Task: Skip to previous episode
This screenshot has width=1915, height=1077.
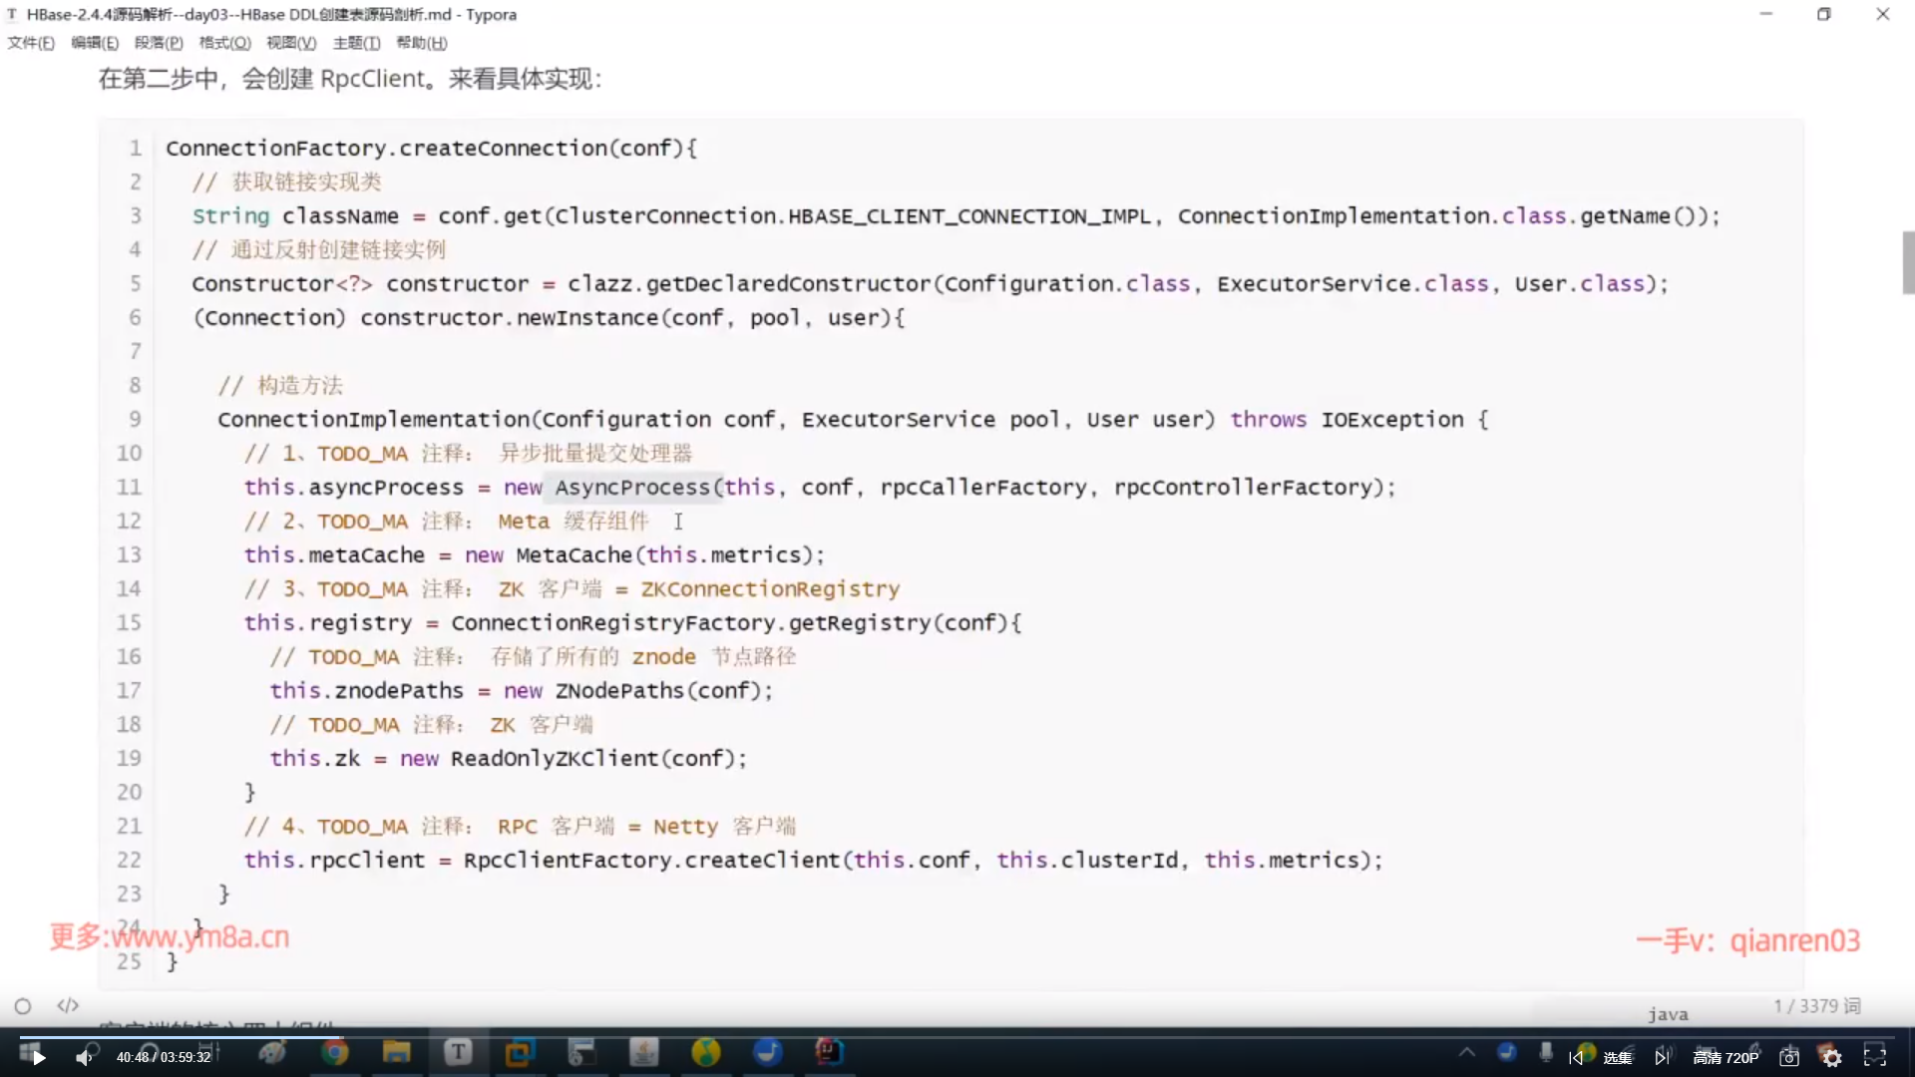Action: [x=1576, y=1058]
